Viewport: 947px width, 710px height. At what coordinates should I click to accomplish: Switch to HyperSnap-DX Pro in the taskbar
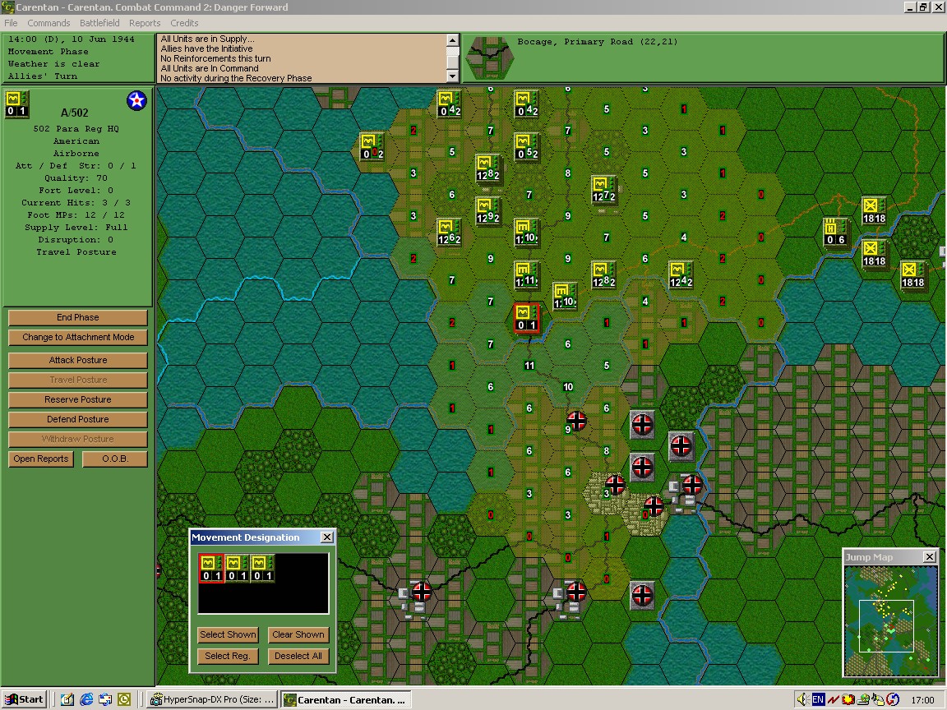click(x=213, y=700)
